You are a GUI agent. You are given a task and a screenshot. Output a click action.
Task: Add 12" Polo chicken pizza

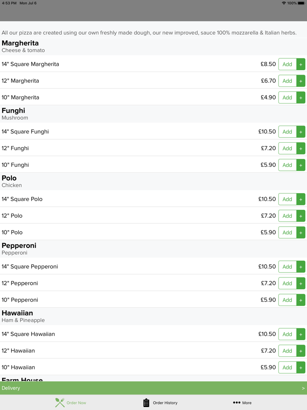[x=287, y=216]
